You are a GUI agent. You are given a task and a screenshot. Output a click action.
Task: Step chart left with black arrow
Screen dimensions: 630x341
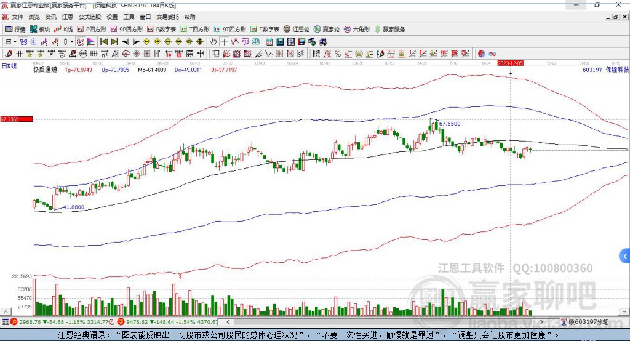pos(126,41)
